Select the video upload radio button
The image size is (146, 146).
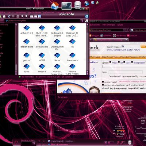[x=124, y=62]
